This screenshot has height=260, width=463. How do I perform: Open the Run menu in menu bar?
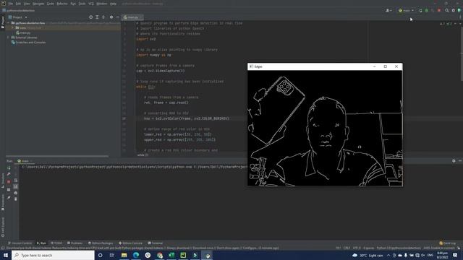click(73, 4)
